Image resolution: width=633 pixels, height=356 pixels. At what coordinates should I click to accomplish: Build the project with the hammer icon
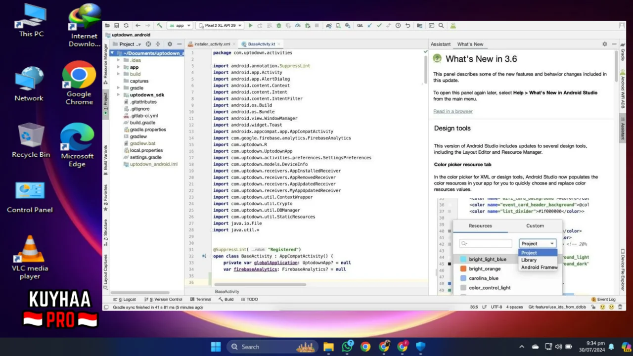pos(159,25)
